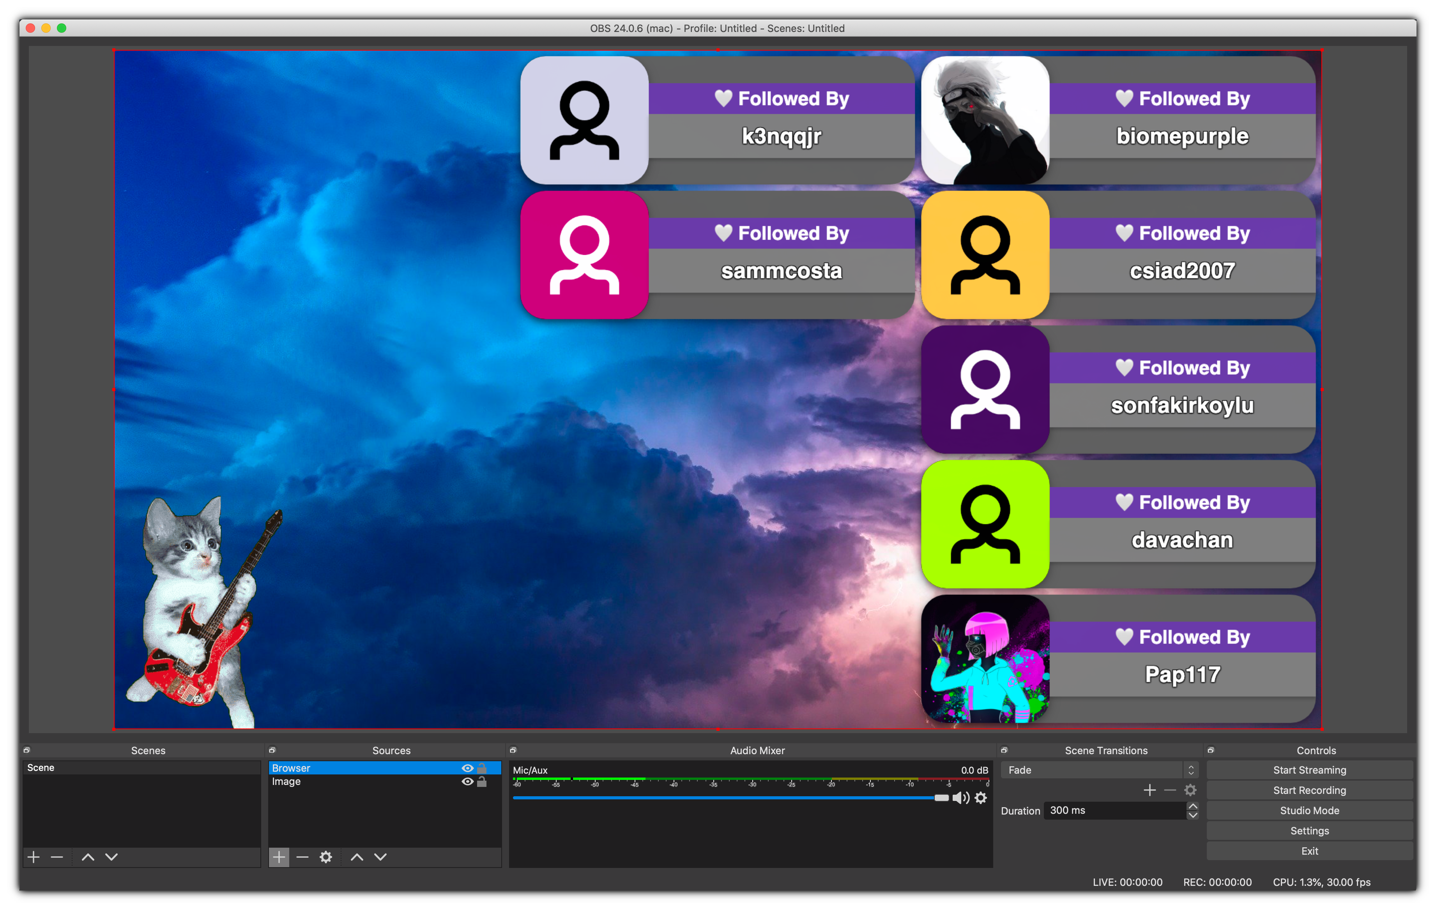Increase transition duration with up arrow

(x=1193, y=806)
